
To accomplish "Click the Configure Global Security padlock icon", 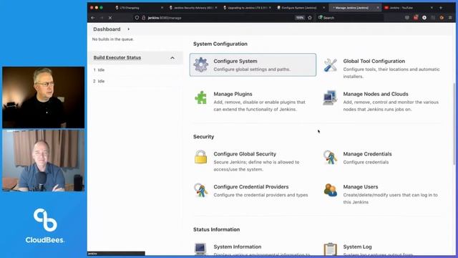I will click(200, 157).
